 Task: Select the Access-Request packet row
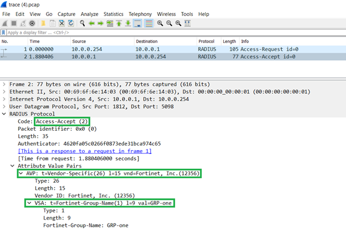[166, 49]
